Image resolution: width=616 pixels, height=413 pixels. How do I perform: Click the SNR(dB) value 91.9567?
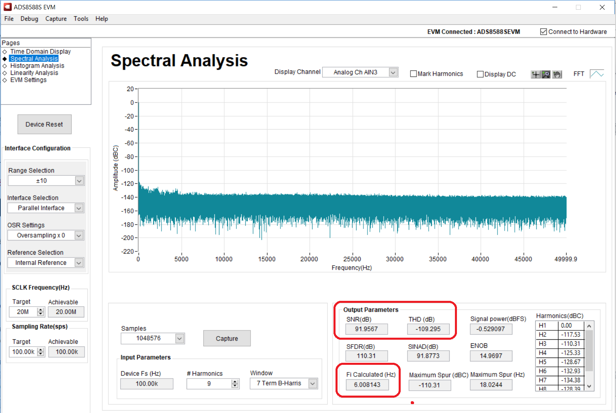(366, 329)
